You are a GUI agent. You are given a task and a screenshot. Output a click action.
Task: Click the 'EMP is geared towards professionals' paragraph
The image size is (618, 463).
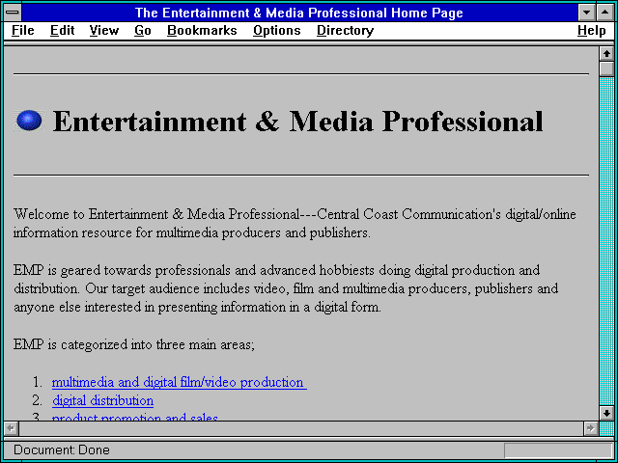tap(286, 288)
